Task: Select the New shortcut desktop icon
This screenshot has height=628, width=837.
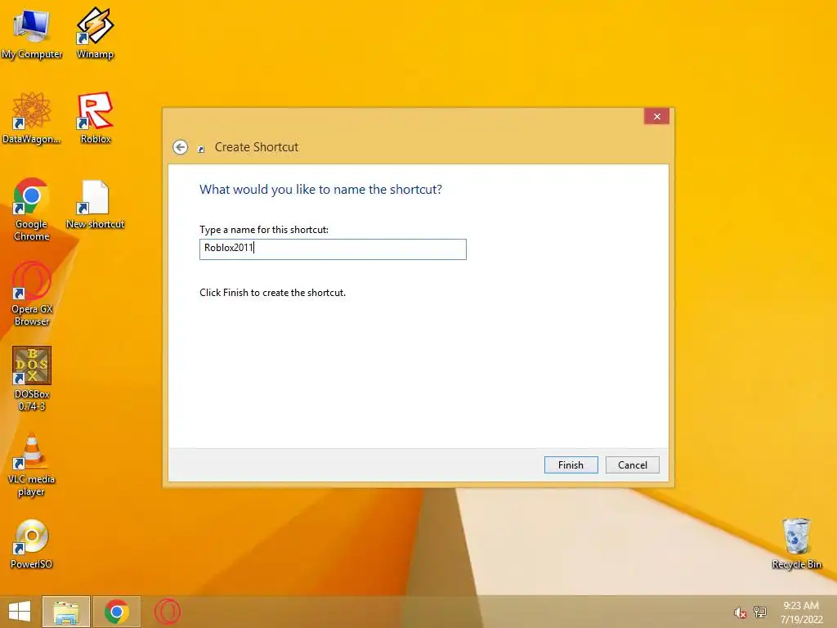Action: point(95,204)
